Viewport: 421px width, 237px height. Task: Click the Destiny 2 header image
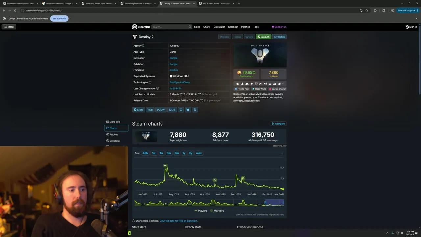click(260, 55)
